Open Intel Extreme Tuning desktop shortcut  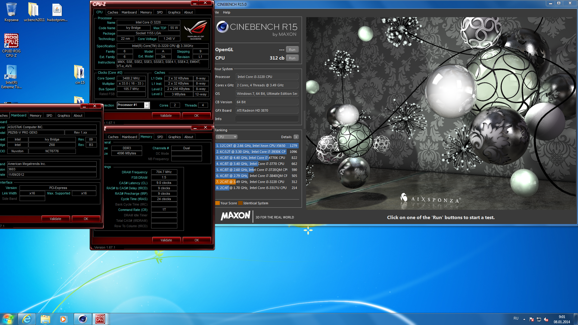(x=11, y=77)
